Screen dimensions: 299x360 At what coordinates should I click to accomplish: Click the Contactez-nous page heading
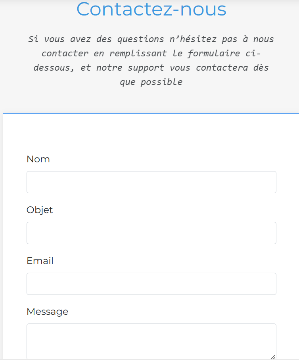pyautogui.click(x=151, y=10)
